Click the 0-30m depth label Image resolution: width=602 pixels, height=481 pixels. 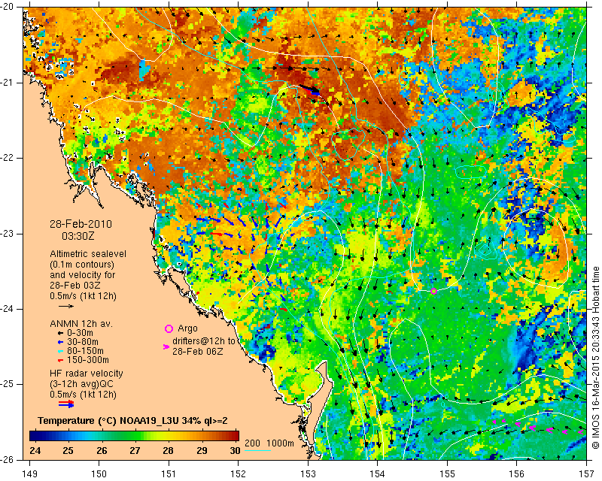[80, 333]
